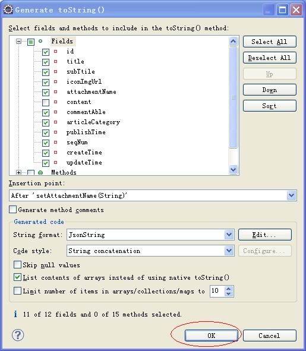Toggle the Fields group checkbox
Screen dimensions: 306x351
click(x=31, y=42)
